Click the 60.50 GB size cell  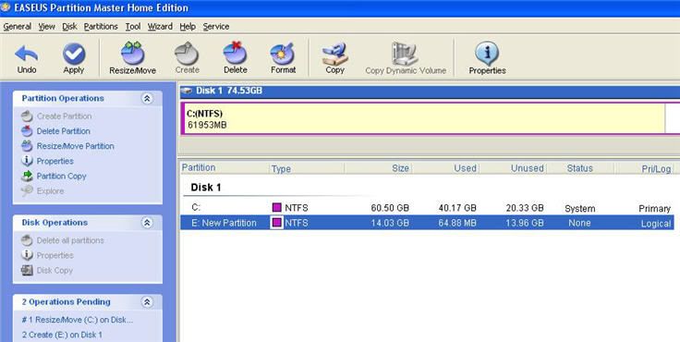point(390,208)
